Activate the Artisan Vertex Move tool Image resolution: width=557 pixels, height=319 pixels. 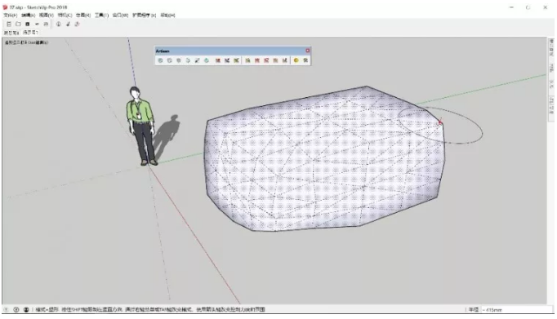coord(256,60)
